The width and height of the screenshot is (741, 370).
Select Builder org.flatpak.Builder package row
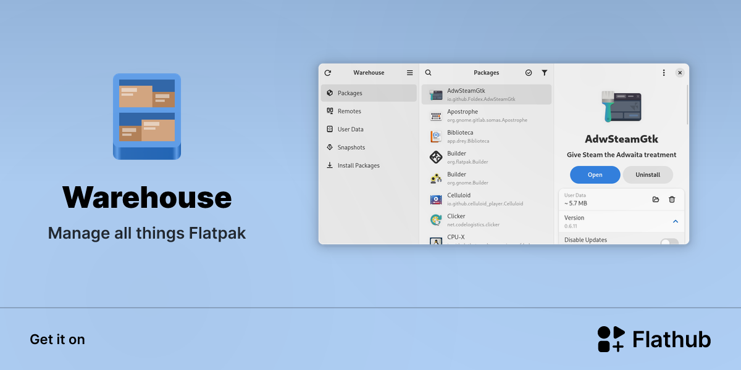(487, 157)
